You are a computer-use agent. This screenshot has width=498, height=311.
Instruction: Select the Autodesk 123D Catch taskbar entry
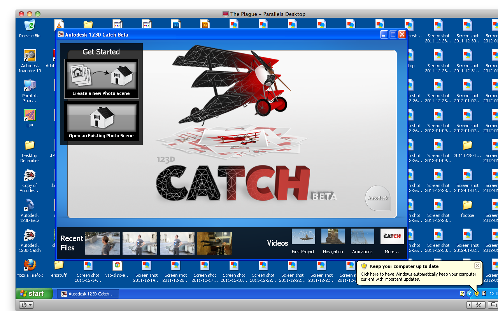88,294
